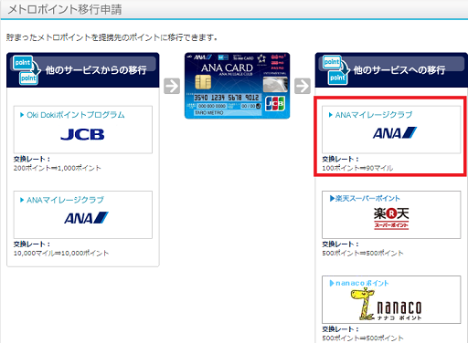Click the triangle before Oki Doki link
Screen dimensions: 468x343
click(22, 115)
